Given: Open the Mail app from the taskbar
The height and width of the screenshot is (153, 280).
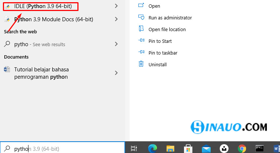Looking at the screenshot, I should (x=206, y=149).
